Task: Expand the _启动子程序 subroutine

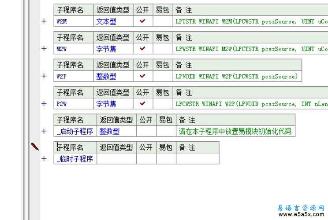Action: tap(44, 131)
